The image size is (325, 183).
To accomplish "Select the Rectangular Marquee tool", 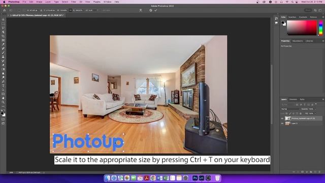I will point(3,24).
